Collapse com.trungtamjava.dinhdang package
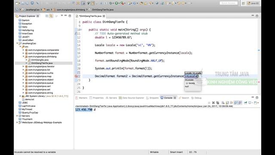Viewport: 275px width, 155px height. [x=23, y=56]
